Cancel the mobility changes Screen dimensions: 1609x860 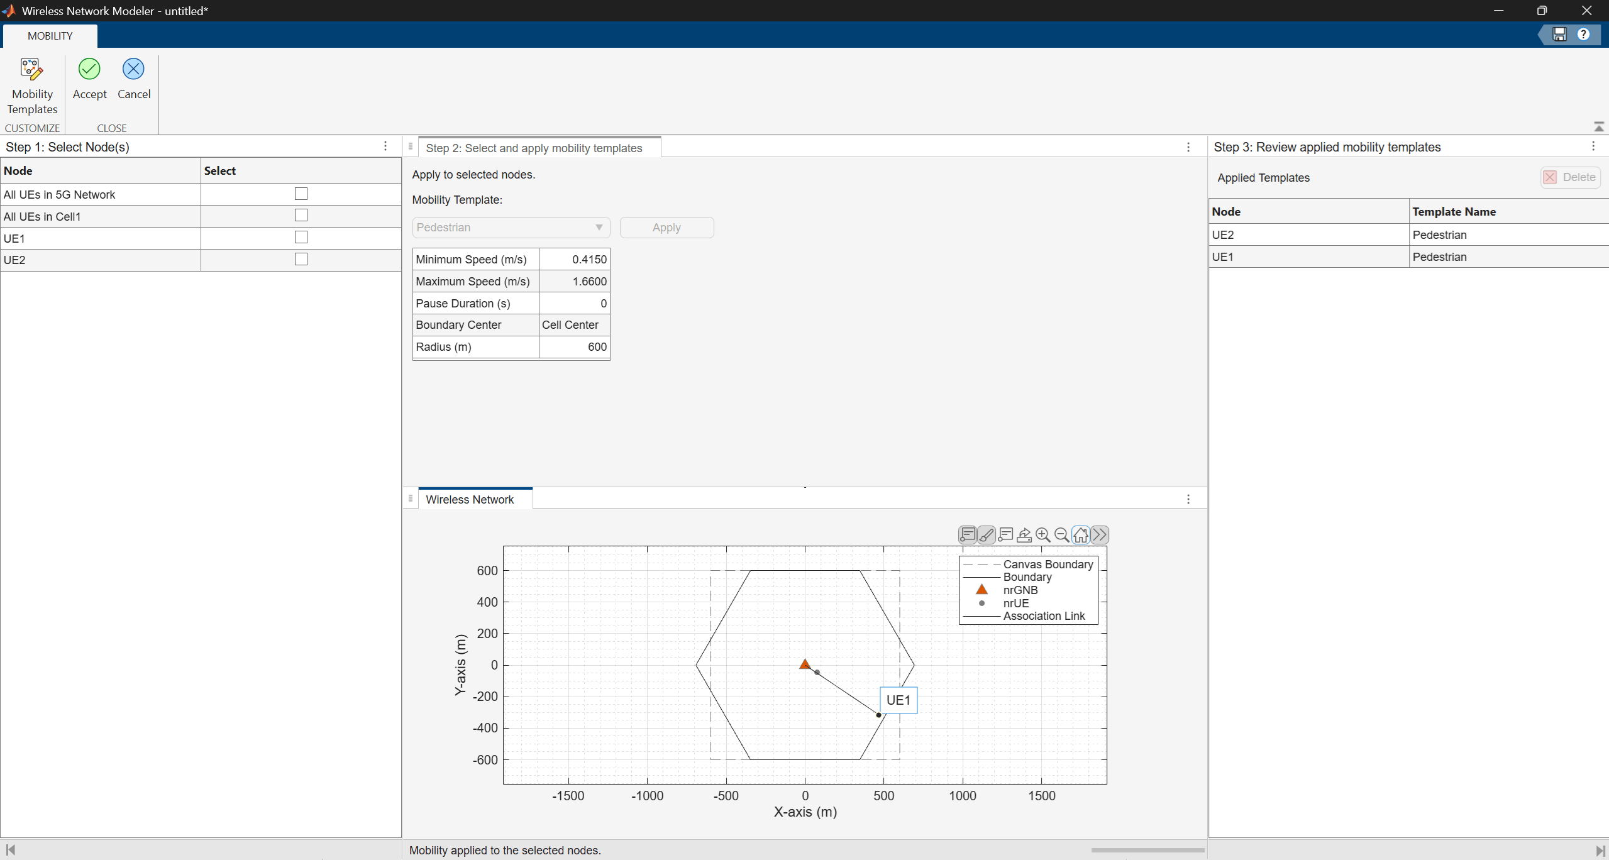134,79
